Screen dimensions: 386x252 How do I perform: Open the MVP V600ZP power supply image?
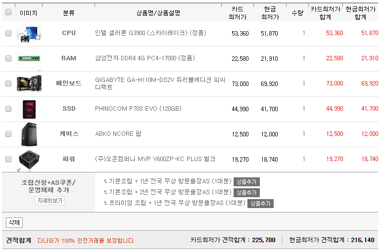point(29,160)
